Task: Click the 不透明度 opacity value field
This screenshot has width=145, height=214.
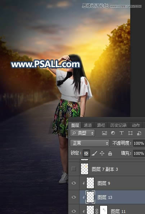Action: [139, 143]
